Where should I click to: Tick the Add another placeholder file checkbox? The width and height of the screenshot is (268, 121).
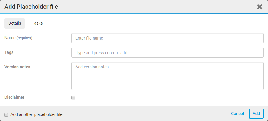click(6, 114)
